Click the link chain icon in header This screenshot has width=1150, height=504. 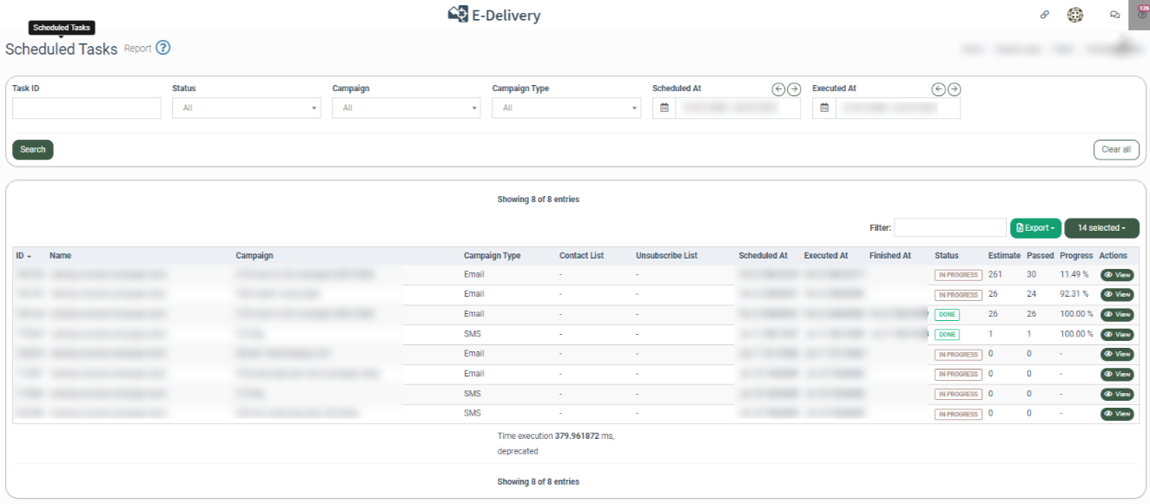(x=1044, y=15)
